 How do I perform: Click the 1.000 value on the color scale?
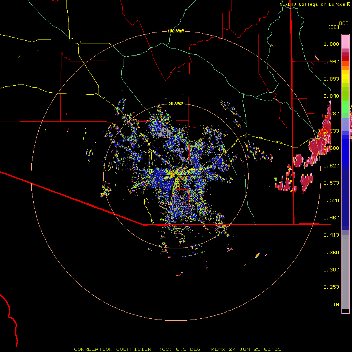[x=331, y=44]
